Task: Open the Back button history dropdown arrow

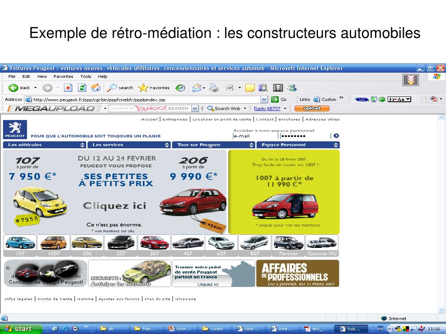Action: 36,88
